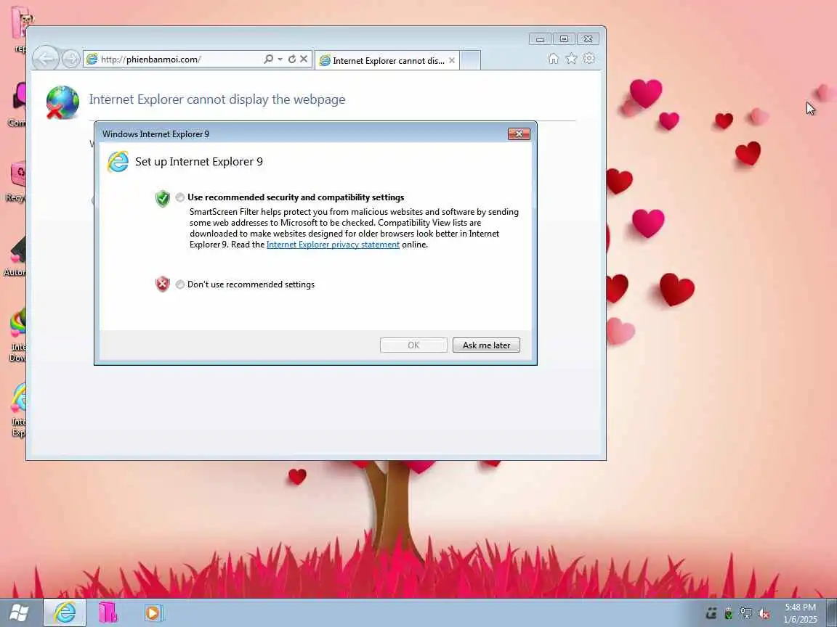This screenshot has height=627, width=837.
Task: Close the Internet Explorer cannot display tab
Action: tap(452, 60)
